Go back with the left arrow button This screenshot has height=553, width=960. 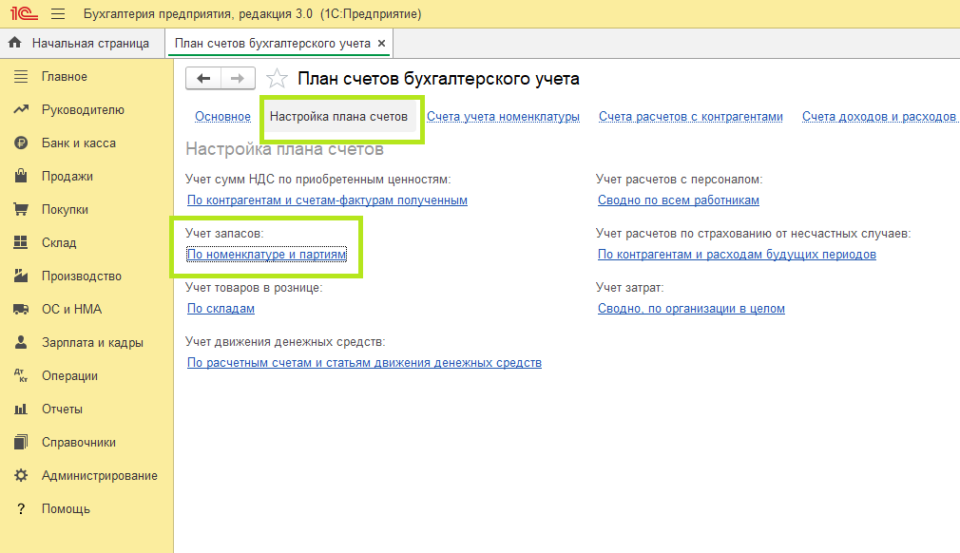coord(203,78)
